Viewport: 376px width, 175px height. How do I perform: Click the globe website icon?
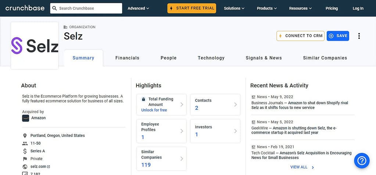coord(25,167)
